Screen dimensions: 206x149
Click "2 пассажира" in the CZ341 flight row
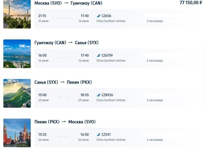point(154,140)
